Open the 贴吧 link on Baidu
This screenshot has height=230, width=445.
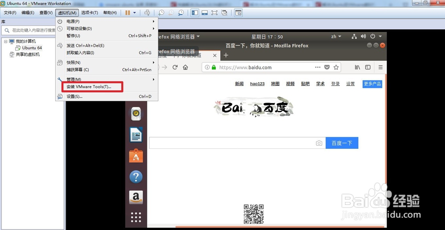point(305,84)
